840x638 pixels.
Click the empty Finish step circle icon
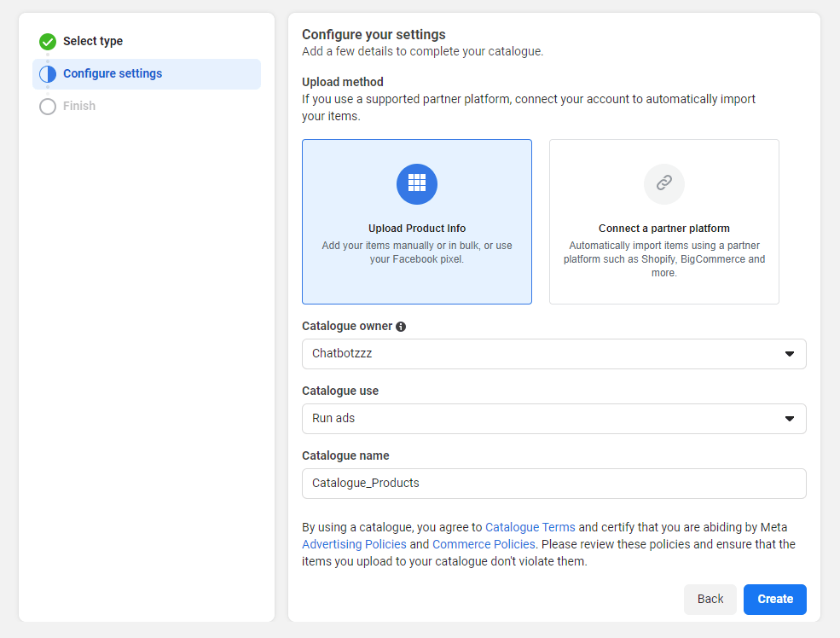[48, 107]
